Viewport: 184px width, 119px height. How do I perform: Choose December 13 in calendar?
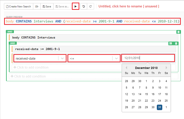[x=133, y=94]
